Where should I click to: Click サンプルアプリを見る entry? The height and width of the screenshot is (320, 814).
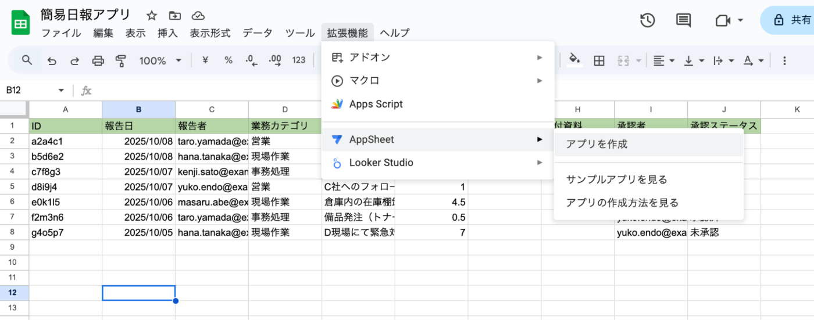(616, 179)
